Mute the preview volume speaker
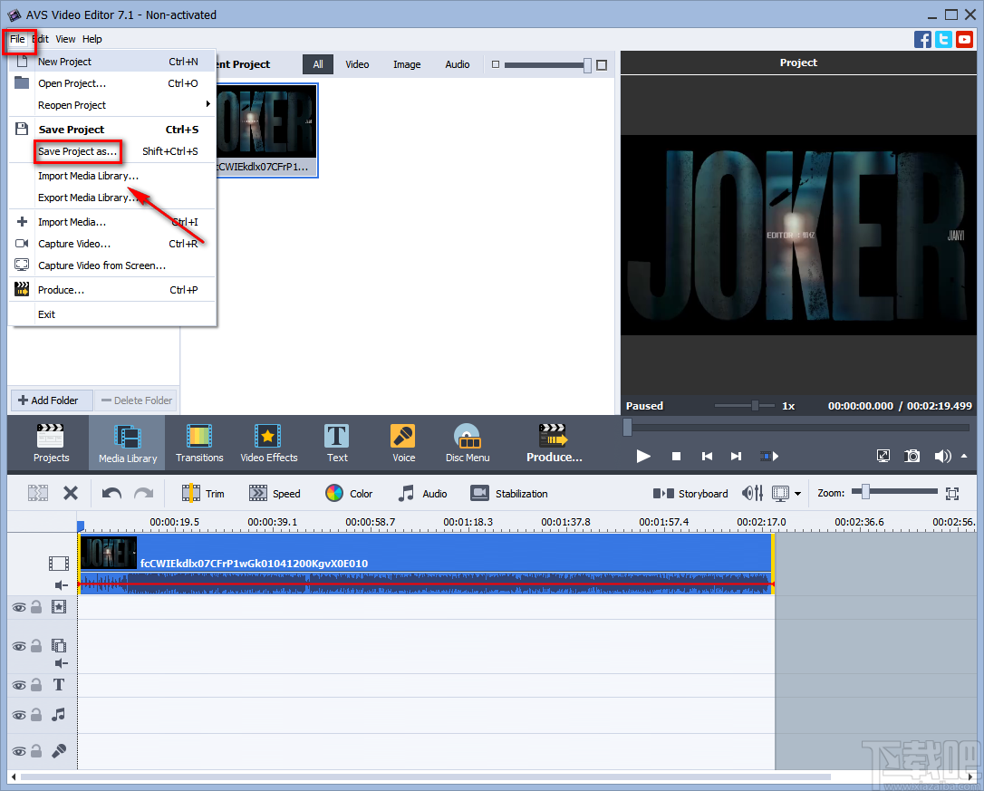 coord(942,457)
